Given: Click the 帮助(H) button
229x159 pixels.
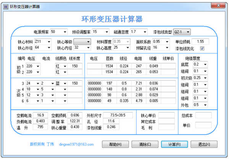Looking at the screenshot, I should click(115, 145).
